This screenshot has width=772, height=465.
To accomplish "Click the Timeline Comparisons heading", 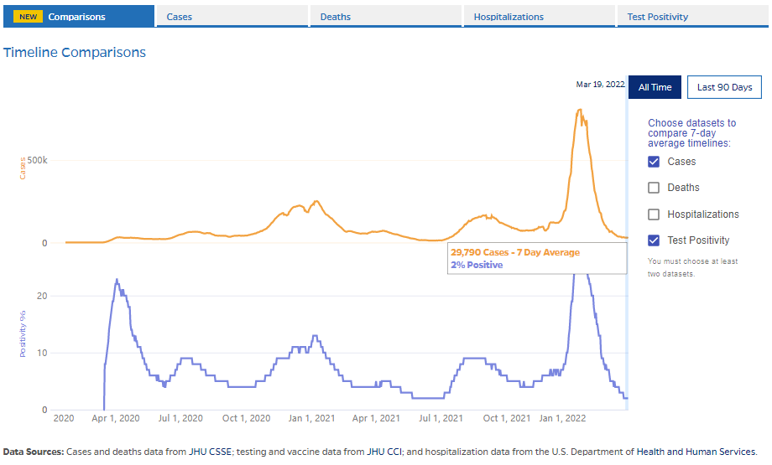I will [75, 52].
